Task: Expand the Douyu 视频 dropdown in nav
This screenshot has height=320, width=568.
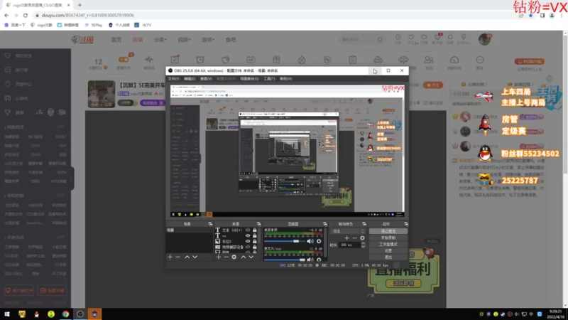Action: pyautogui.click(x=184, y=40)
